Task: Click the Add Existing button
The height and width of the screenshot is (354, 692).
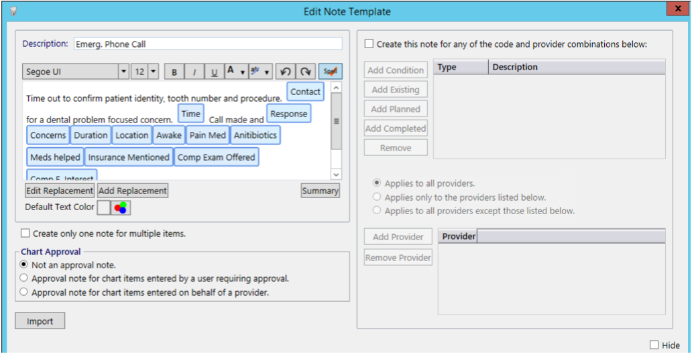Action: click(x=396, y=90)
